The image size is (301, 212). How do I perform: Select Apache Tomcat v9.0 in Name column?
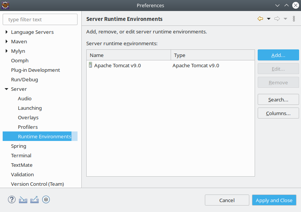(117, 65)
